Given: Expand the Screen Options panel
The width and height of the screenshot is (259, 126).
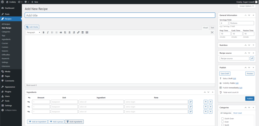Looking at the screenshot, I should (x=246, y=6).
